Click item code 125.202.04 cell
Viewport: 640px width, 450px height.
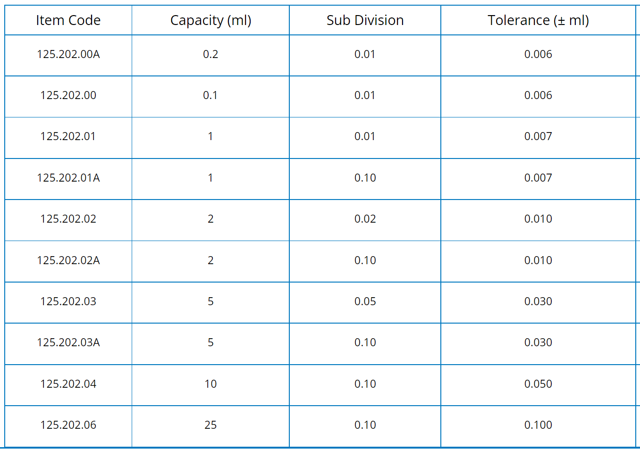pyautogui.click(x=68, y=384)
